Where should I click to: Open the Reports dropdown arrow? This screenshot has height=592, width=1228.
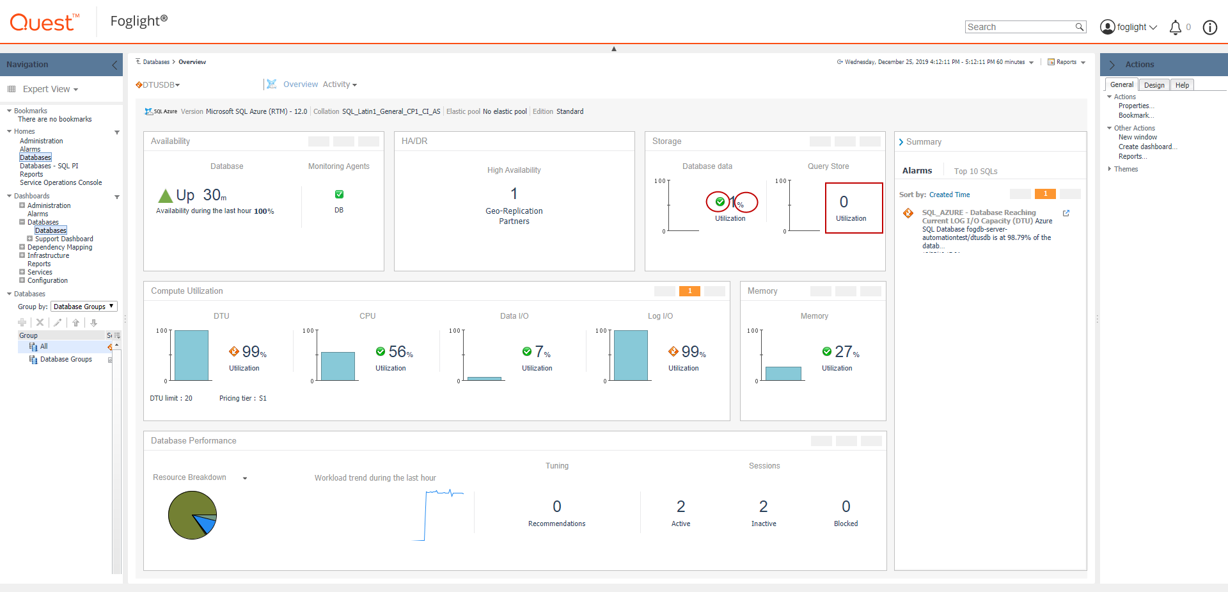[1083, 63]
